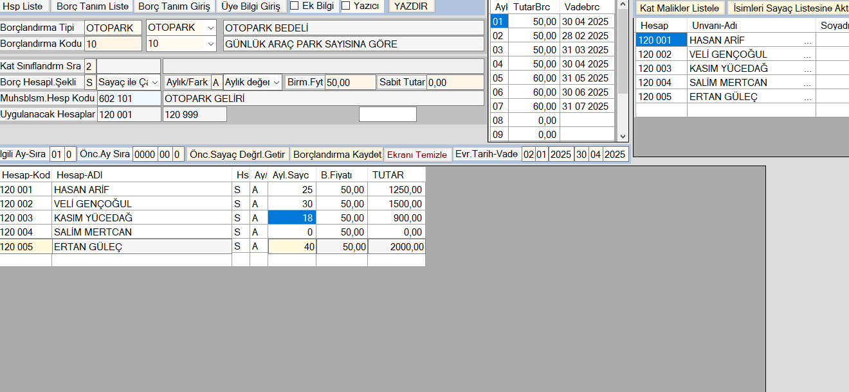The height and width of the screenshot is (392, 849).
Task: Click Önc.Sayaç Değrl.Getir button
Action: click(237, 155)
